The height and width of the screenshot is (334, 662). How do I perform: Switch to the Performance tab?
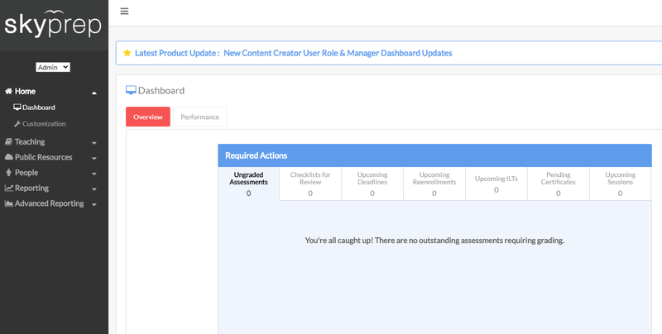(200, 117)
